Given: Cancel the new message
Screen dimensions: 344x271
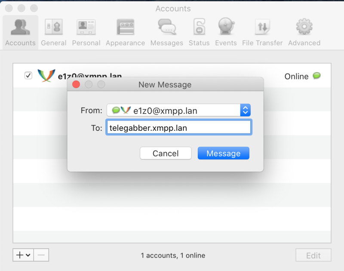Looking at the screenshot, I should [x=166, y=153].
